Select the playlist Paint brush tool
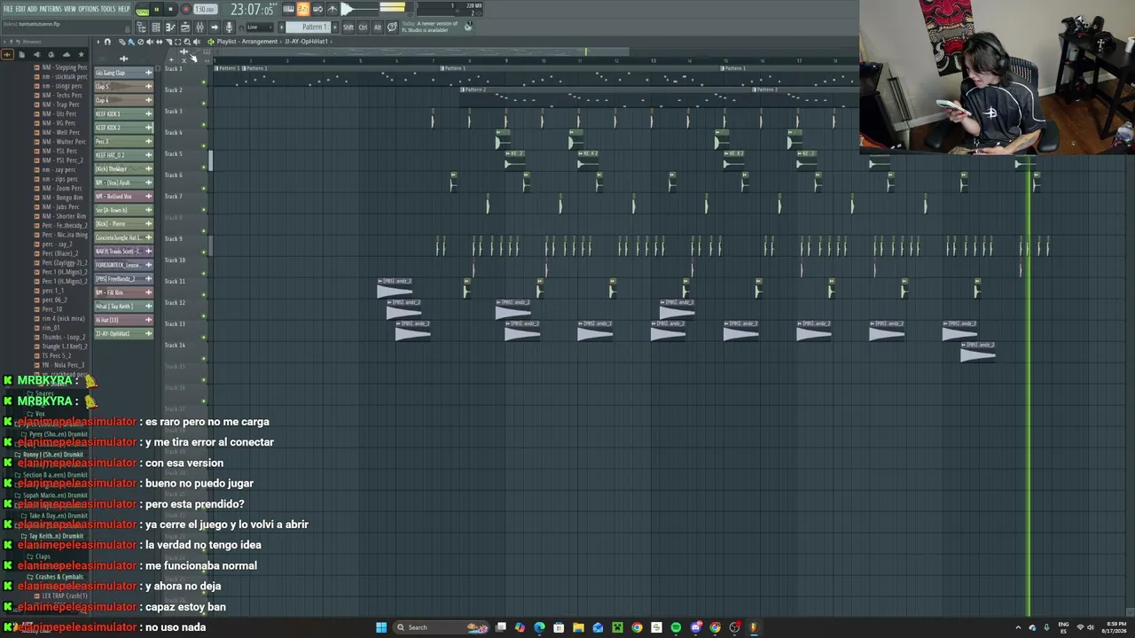The image size is (1135, 638). 130,42
